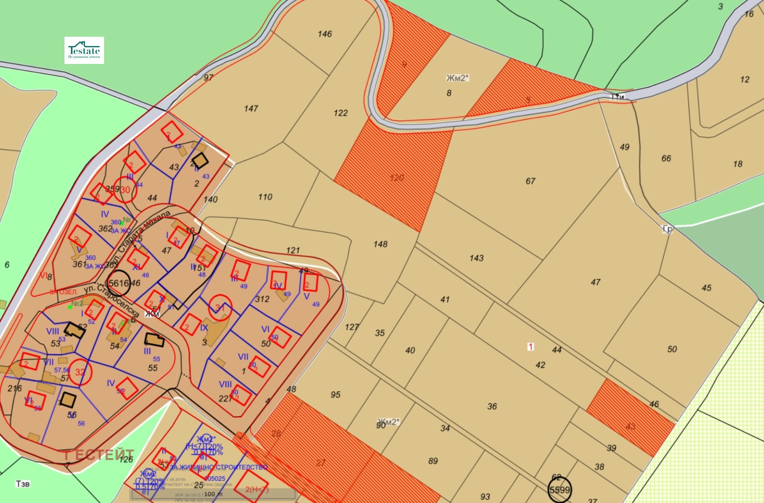Select parcel 147 on the map

(x=251, y=109)
